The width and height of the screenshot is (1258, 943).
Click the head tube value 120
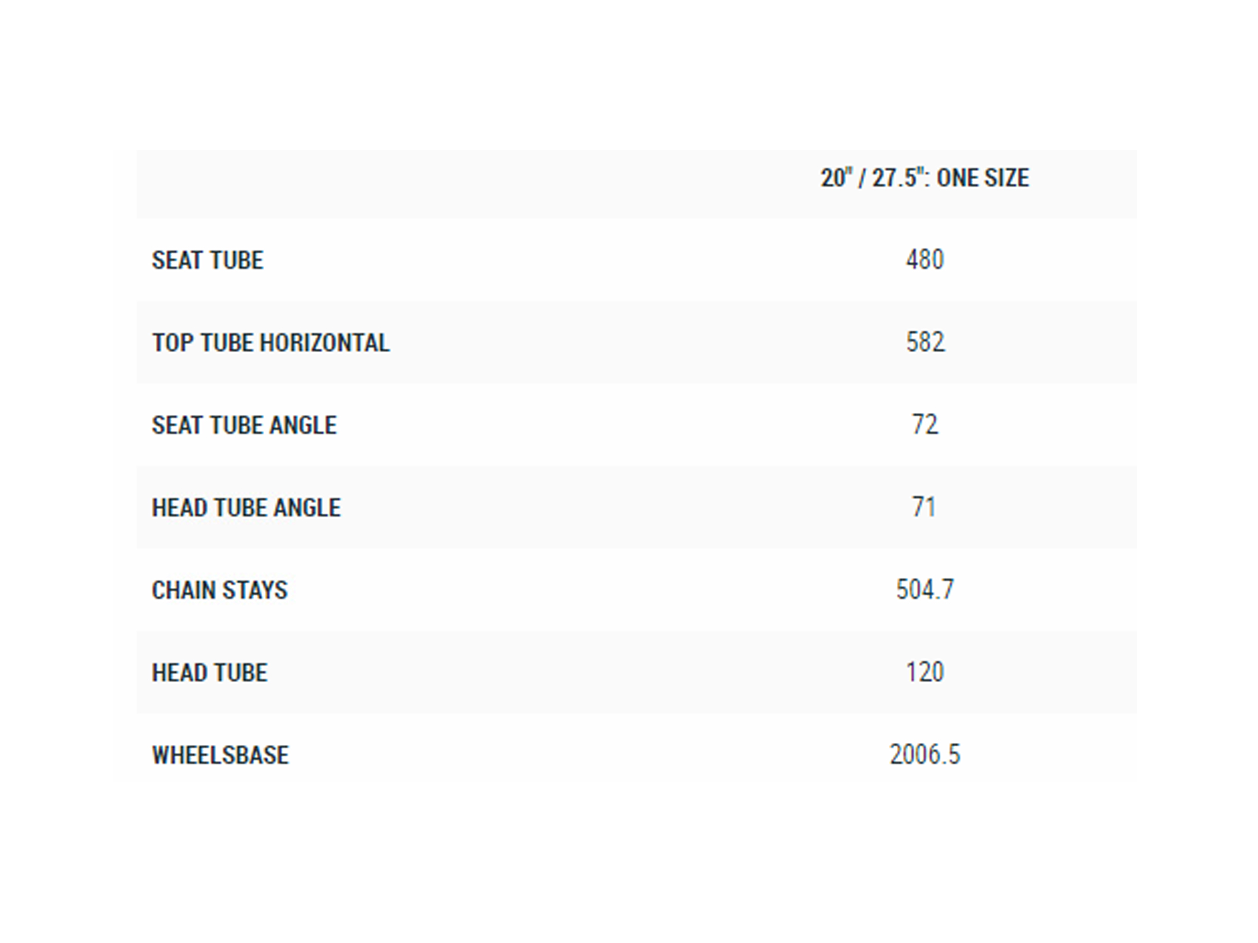coord(925,672)
